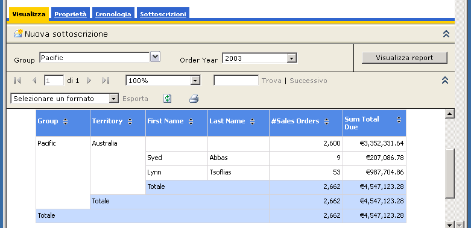Go to the next report page
Screen dimensions: 471x228
(x=89, y=80)
